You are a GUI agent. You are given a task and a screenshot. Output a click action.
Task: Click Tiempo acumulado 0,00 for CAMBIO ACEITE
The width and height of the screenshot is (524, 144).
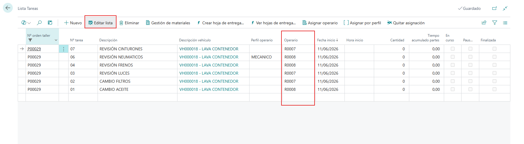click(426, 89)
